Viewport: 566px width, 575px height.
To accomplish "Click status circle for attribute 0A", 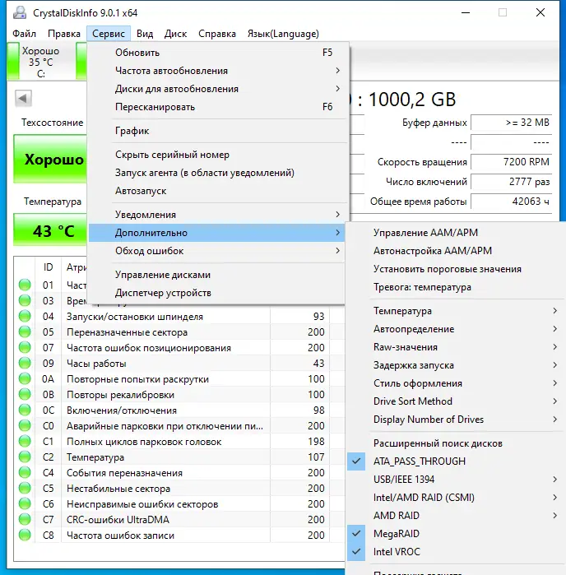I will [x=25, y=379].
